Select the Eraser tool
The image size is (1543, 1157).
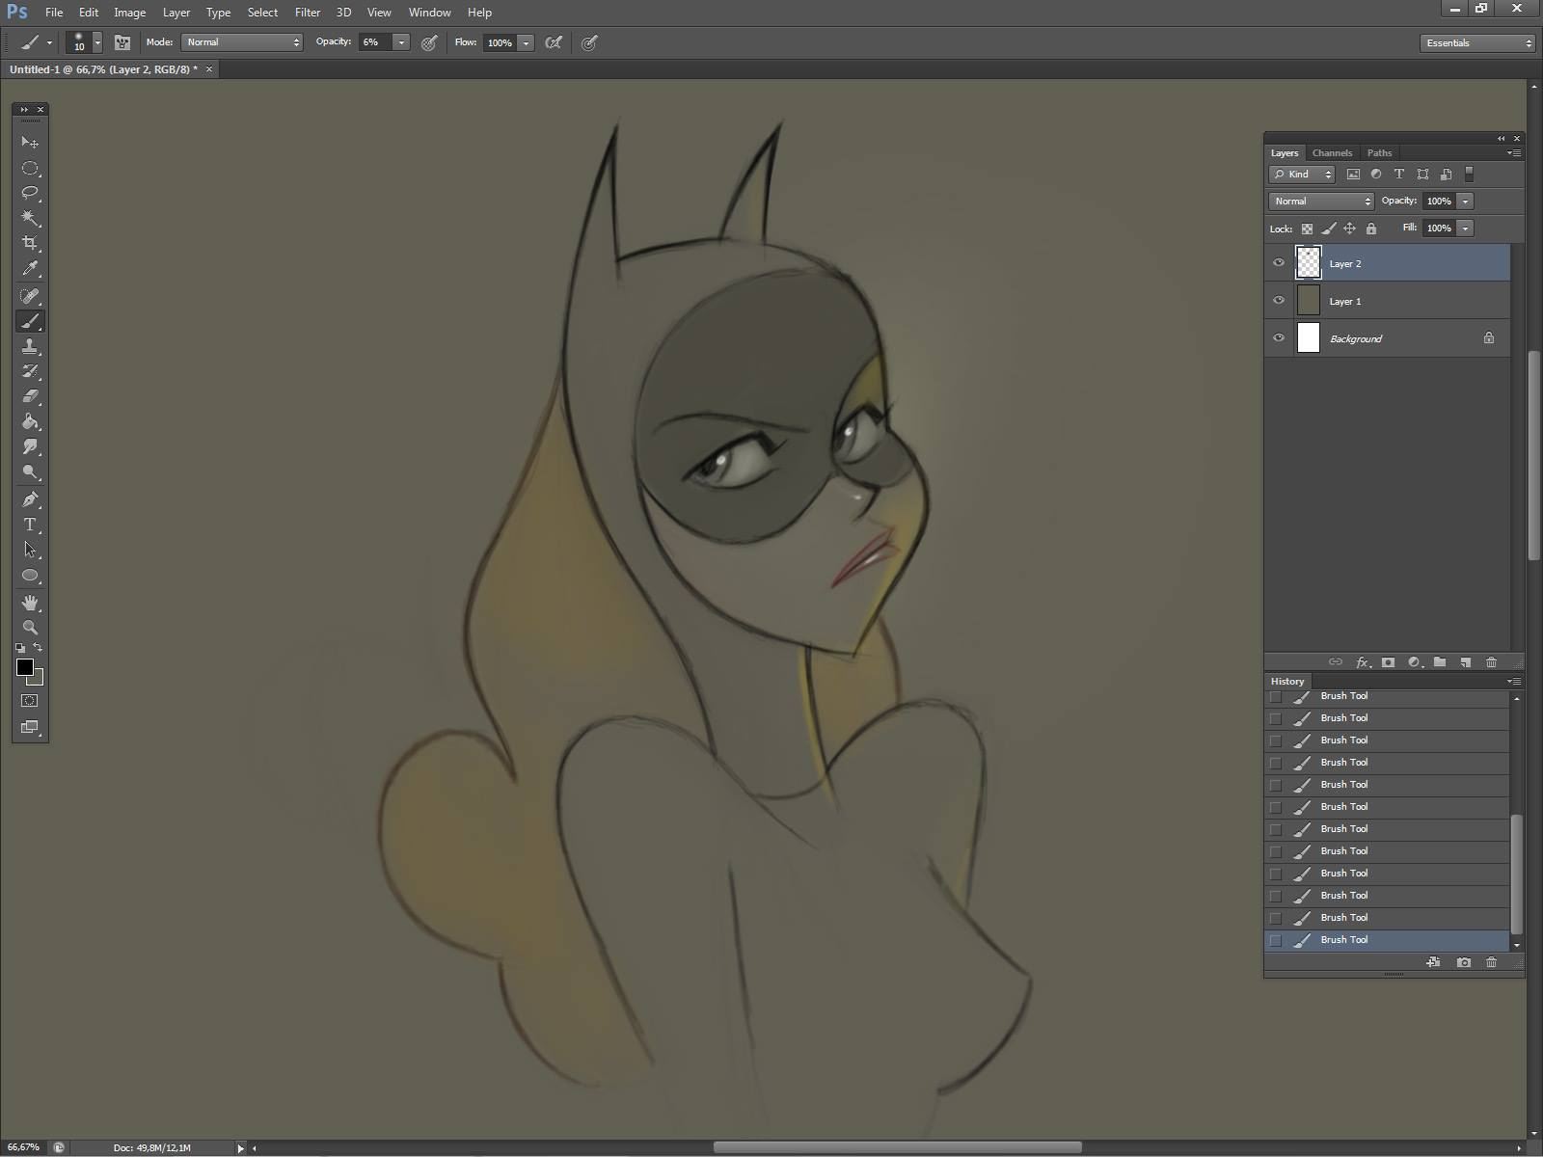coord(30,396)
